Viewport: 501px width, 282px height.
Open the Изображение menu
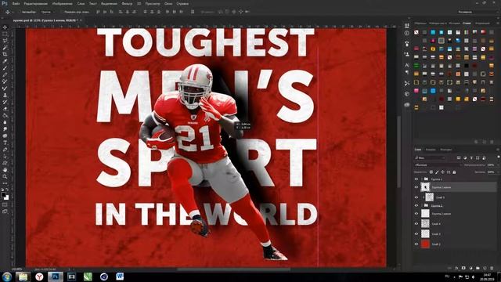pyautogui.click(x=63, y=3)
